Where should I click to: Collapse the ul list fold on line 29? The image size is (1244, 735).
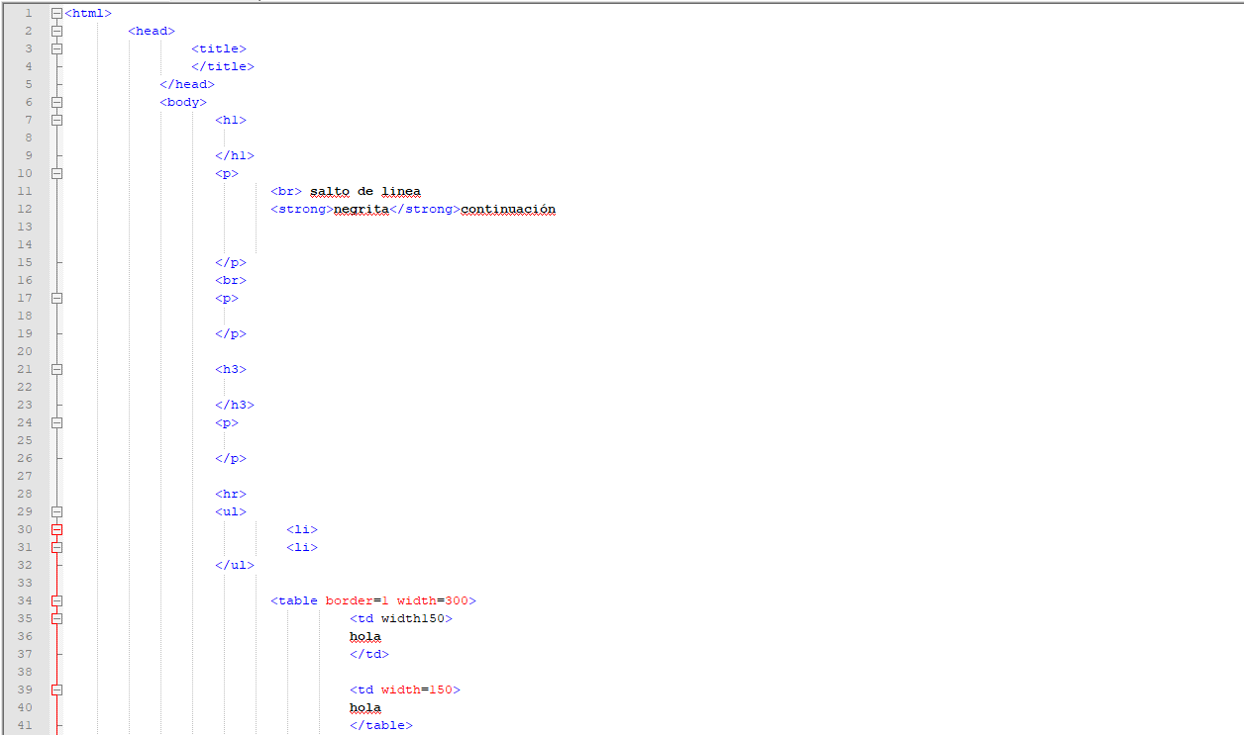pos(56,511)
